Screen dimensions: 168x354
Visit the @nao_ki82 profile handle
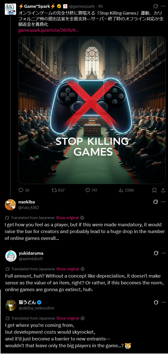29,207
